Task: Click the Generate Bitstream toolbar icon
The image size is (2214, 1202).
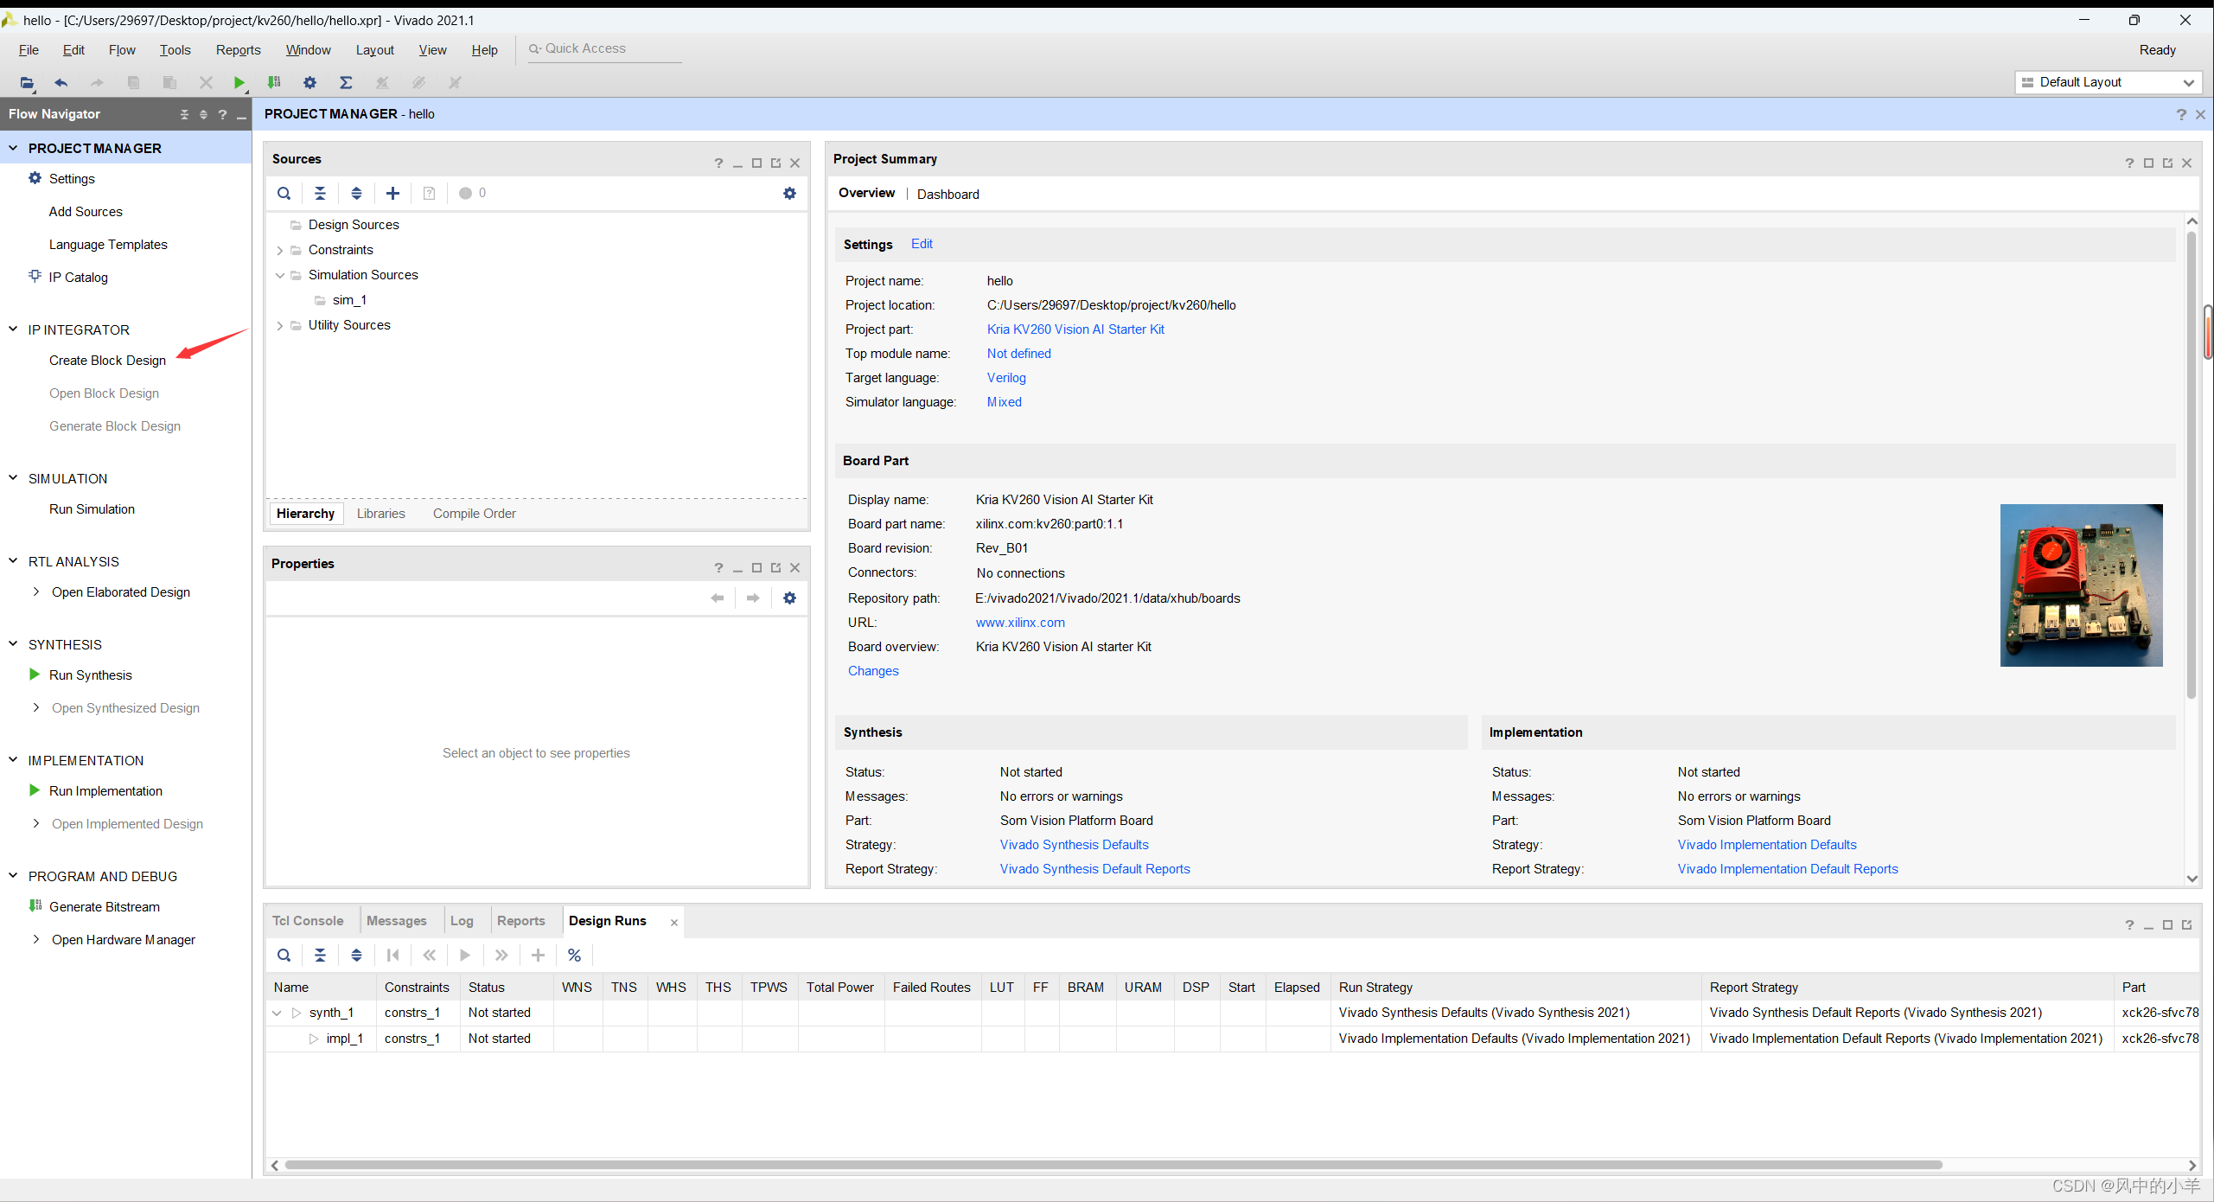Action: (x=274, y=83)
